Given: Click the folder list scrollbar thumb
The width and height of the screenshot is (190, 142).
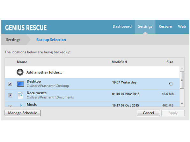Looking at the screenshot, I should (182, 80).
